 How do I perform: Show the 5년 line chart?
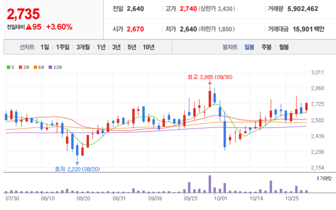tap(132, 47)
